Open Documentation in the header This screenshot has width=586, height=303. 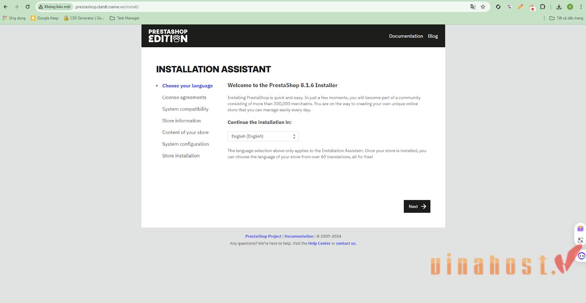(x=406, y=36)
